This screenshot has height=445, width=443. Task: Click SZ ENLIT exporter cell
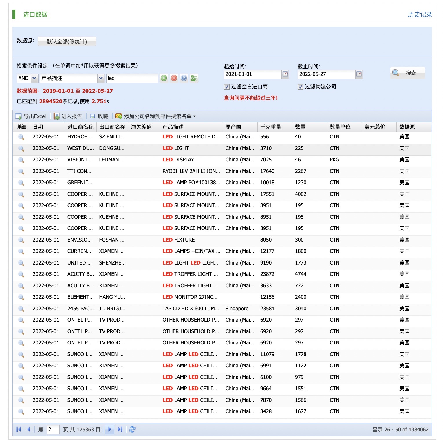[112, 137]
